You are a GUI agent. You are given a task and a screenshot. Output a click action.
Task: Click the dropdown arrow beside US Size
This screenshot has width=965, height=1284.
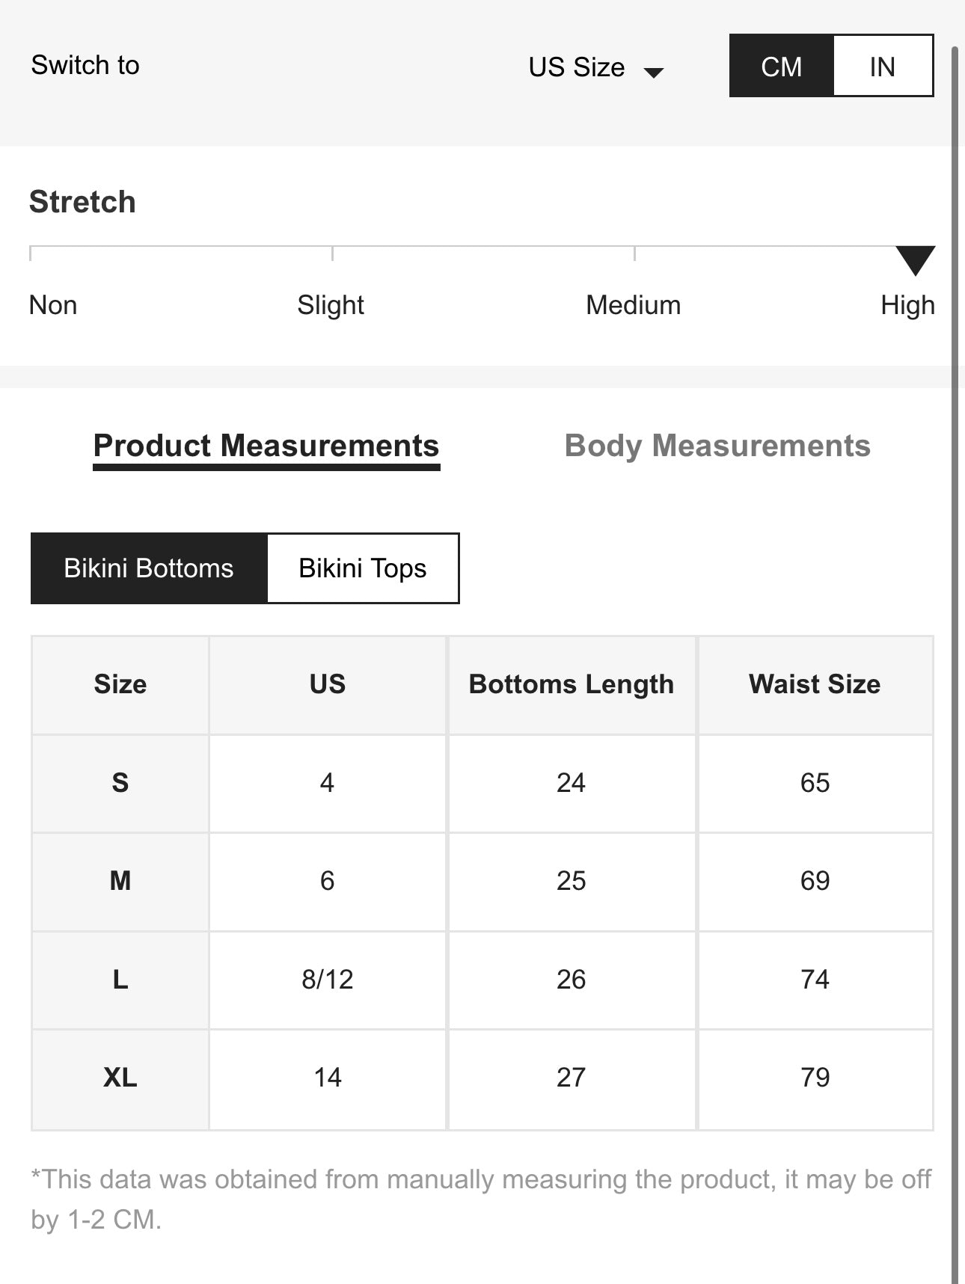pos(654,73)
